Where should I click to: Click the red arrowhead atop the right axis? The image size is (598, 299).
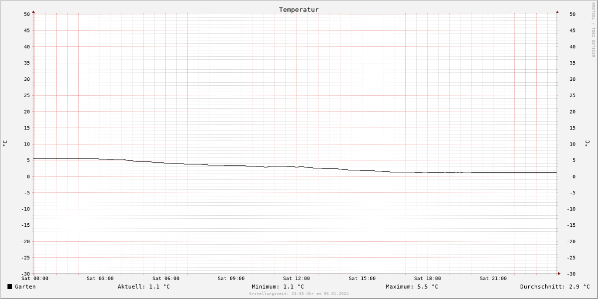tap(557, 11)
